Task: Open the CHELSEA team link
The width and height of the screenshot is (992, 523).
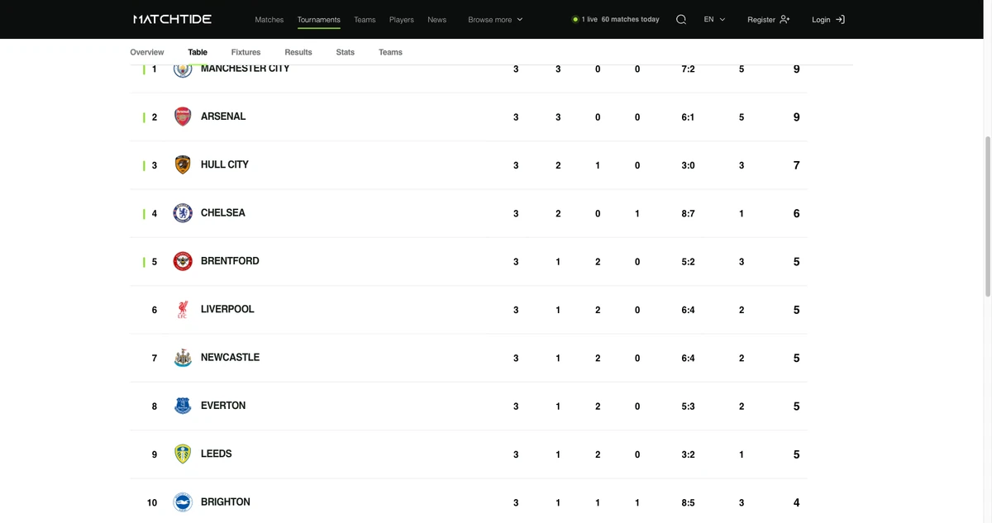Action: coord(223,212)
